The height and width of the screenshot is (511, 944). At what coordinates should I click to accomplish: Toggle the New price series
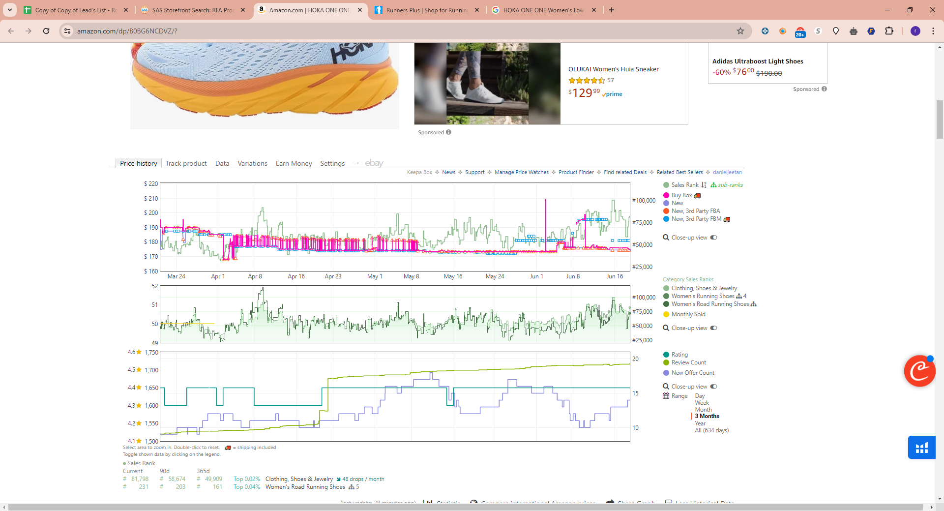(x=673, y=203)
